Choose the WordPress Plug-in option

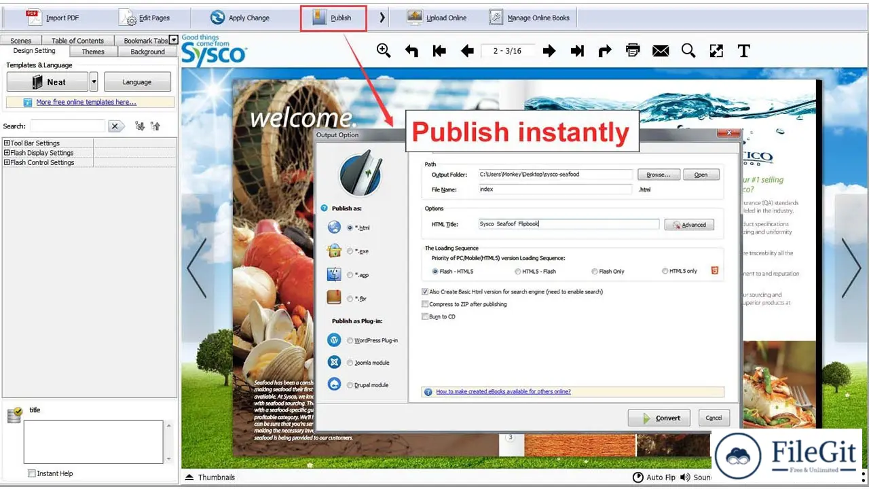pyautogui.click(x=350, y=340)
